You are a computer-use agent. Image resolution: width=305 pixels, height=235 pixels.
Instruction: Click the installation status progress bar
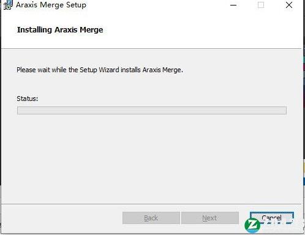click(x=152, y=110)
